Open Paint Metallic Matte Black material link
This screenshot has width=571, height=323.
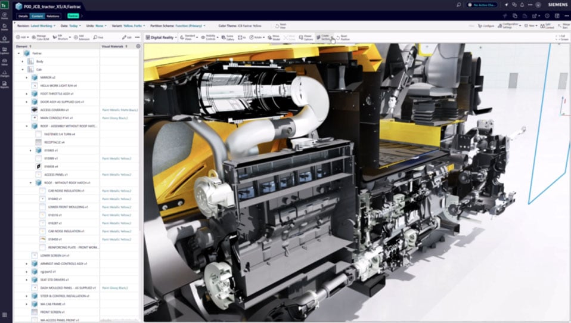(x=120, y=110)
